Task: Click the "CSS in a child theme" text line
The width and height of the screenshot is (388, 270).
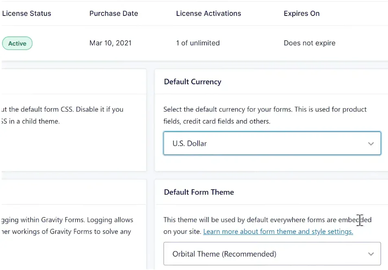Action: click(31, 121)
